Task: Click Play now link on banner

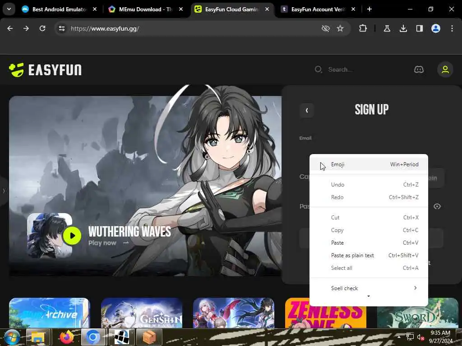Action: [108, 243]
